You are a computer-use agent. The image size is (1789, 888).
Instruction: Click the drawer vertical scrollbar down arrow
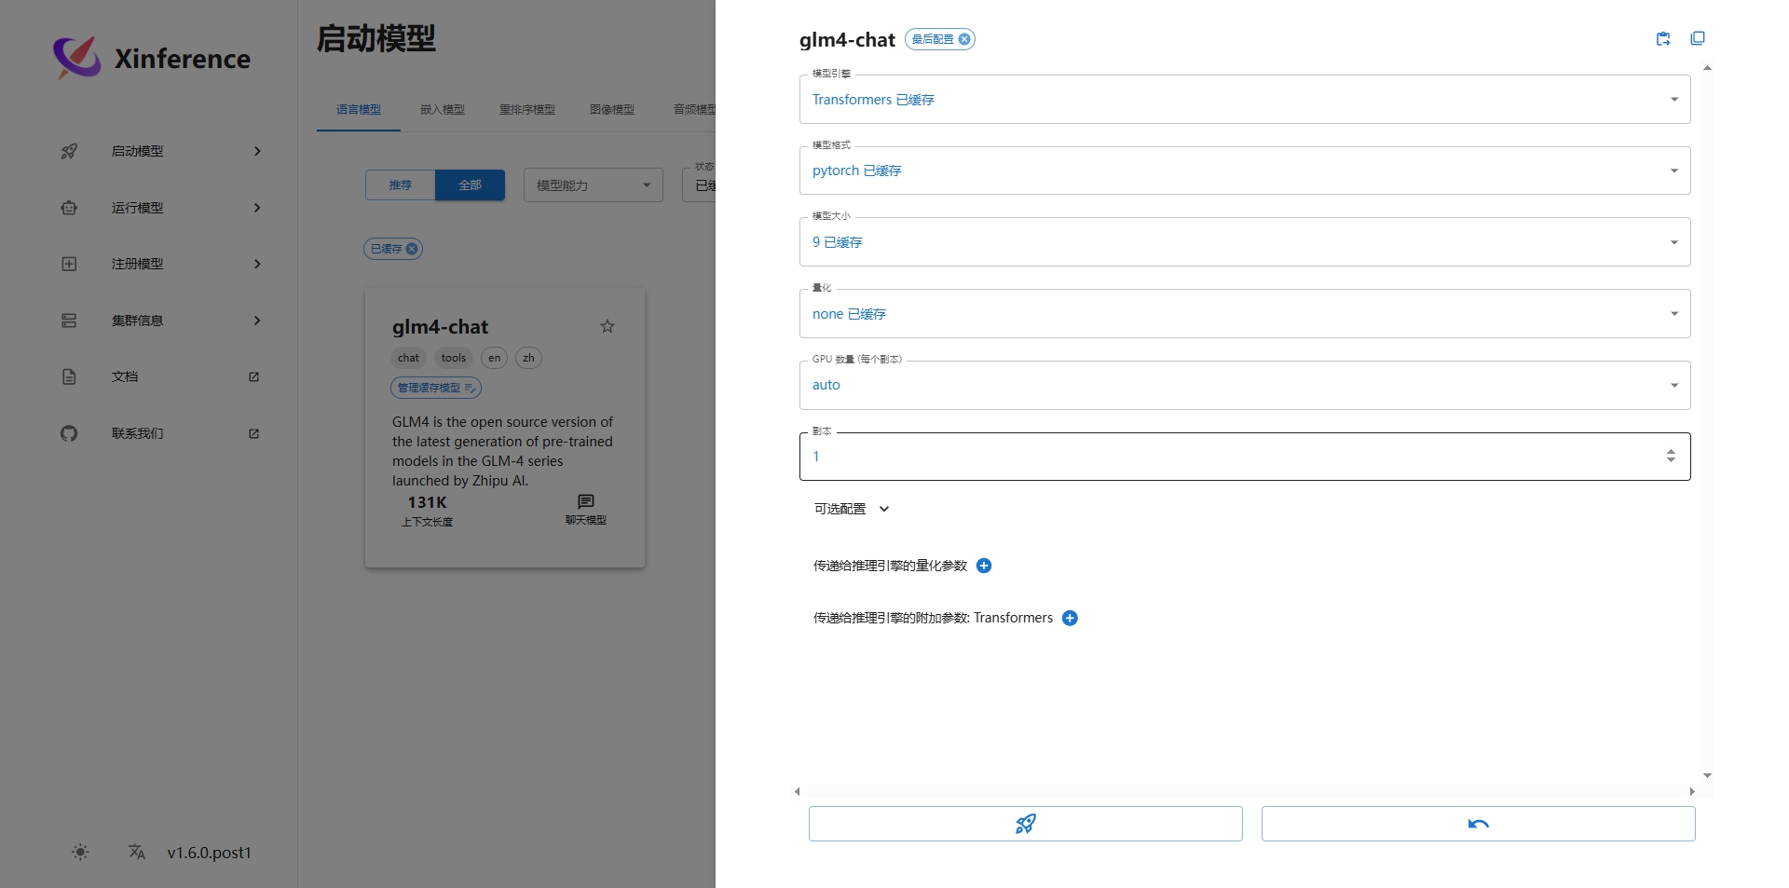[x=1707, y=775]
